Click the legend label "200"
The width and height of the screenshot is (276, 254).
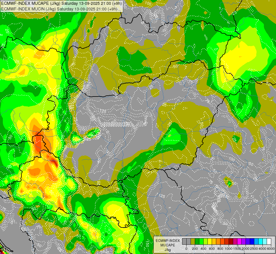(195, 249)
